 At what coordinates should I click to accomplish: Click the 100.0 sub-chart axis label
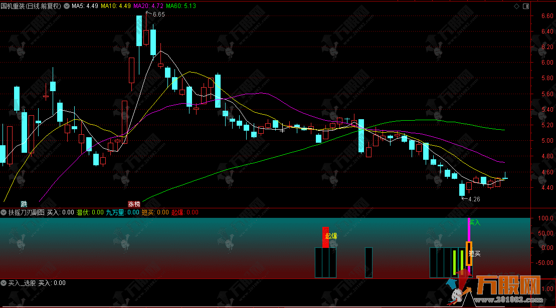(x=545, y=218)
